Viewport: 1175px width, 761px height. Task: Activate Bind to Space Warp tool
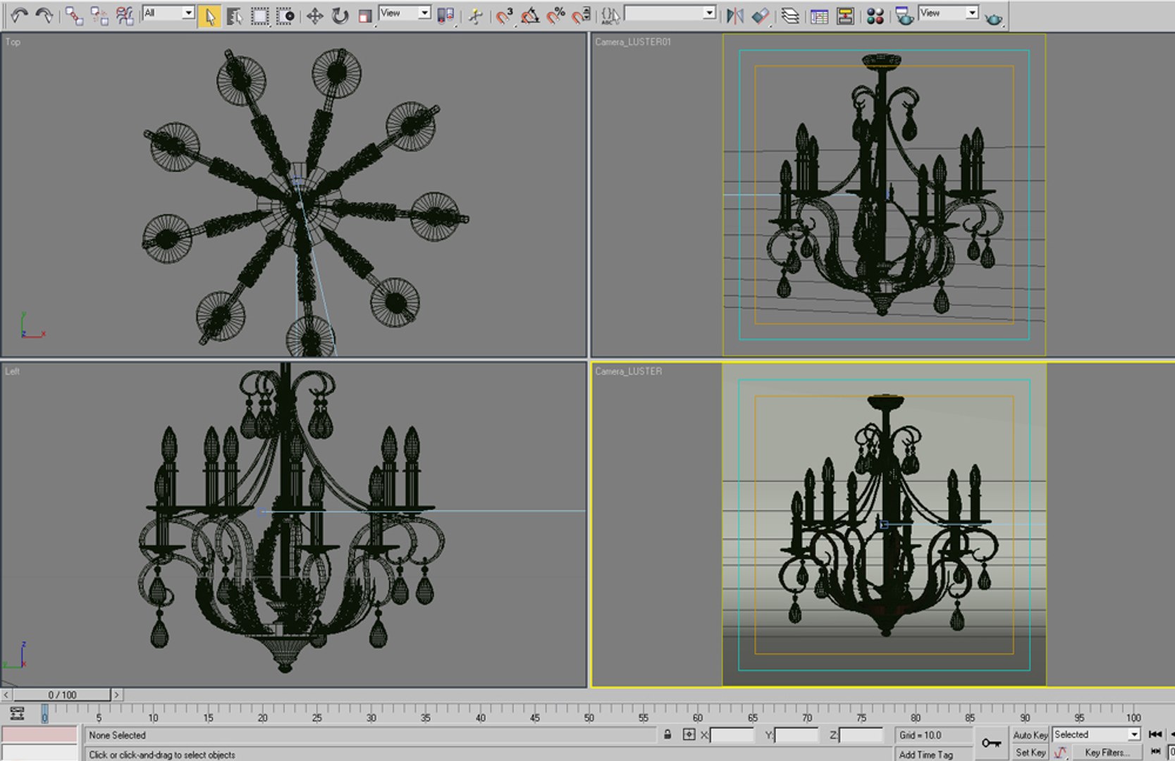point(125,16)
